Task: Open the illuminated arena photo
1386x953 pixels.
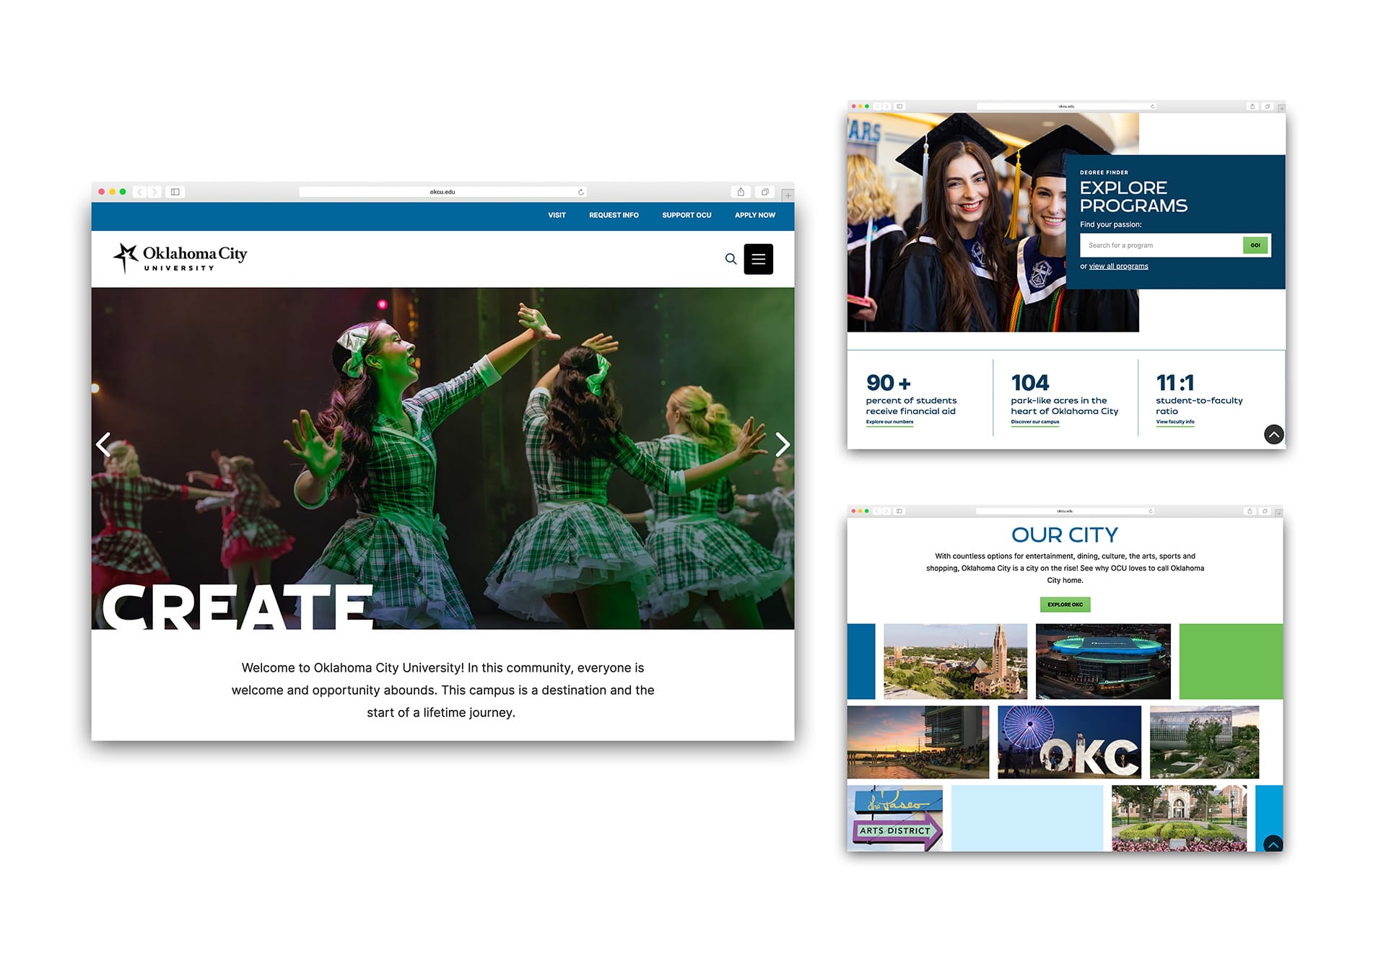Action: 1103,662
